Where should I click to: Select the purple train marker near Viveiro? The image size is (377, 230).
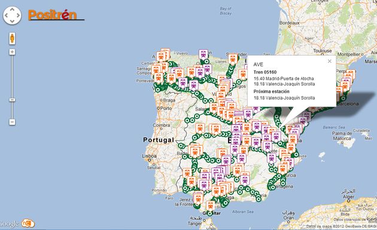pyautogui.click(x=203, y=55)
